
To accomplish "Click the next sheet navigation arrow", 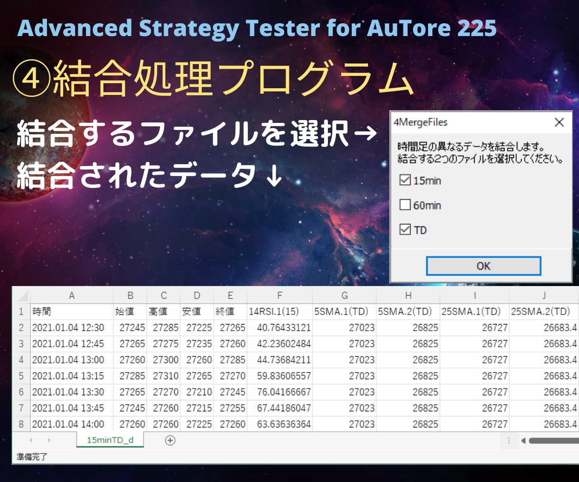I will click(49, 440).
